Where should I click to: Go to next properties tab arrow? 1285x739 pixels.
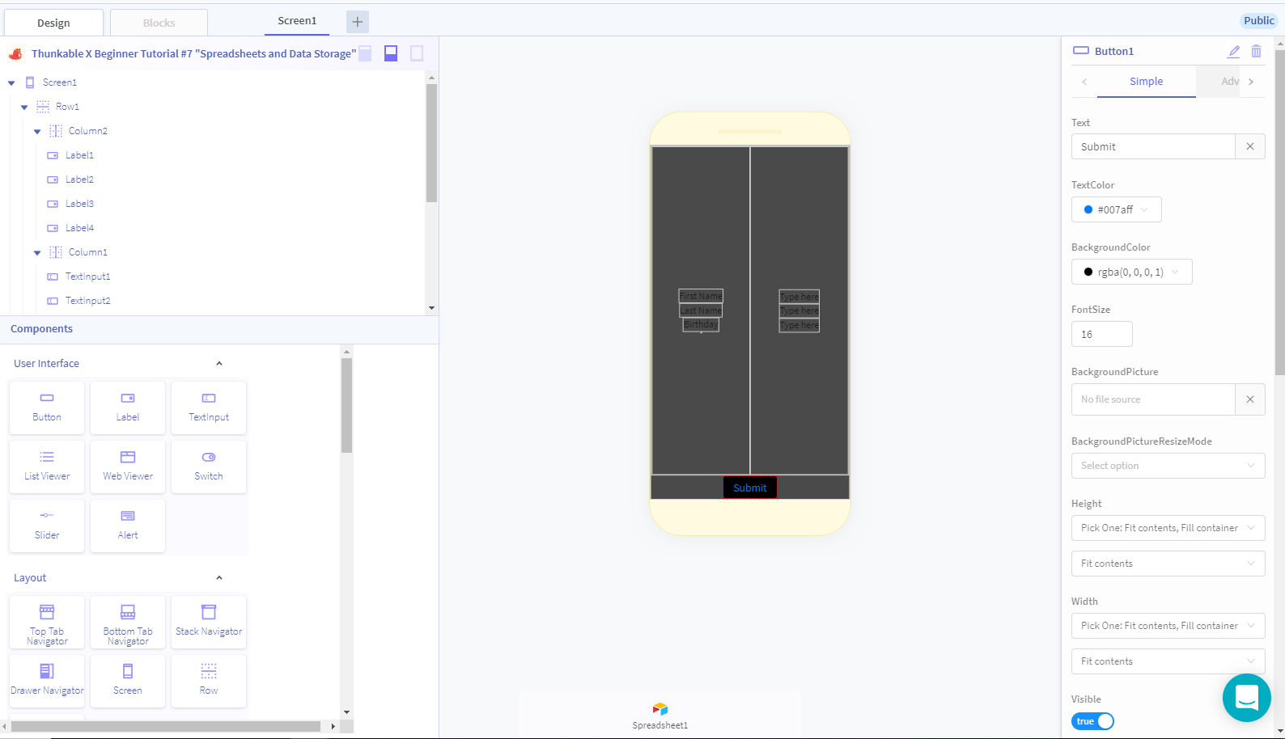[x=1251, y=82]
